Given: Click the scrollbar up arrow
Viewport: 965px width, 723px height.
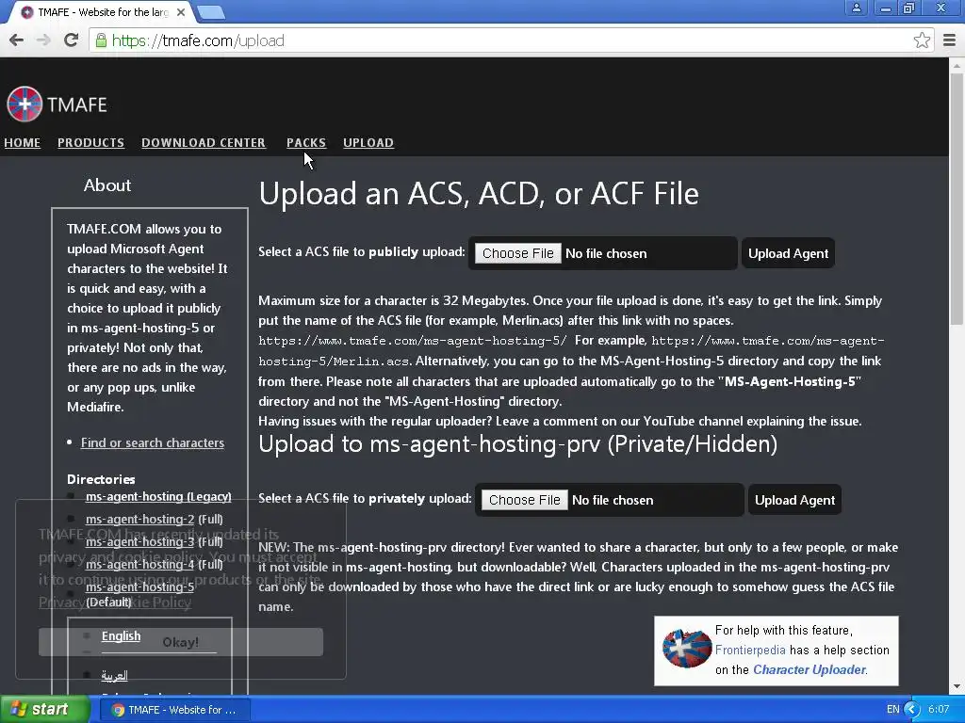Looking at the screenshot, I should [957, 65].
